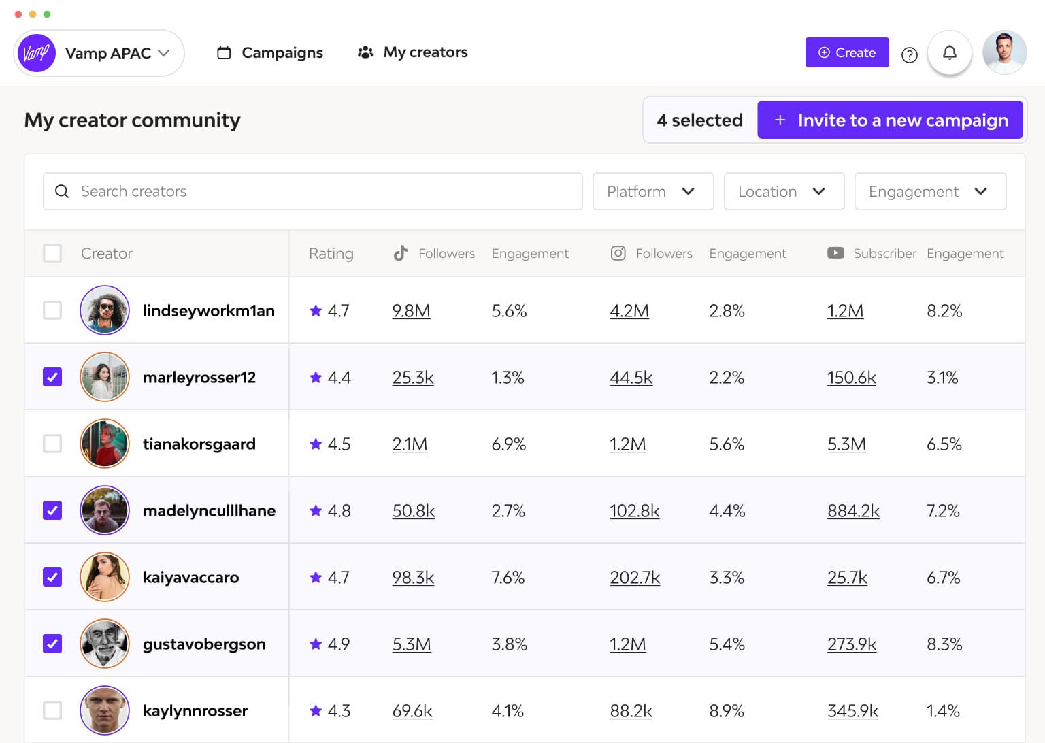The height and width of the screenshot is (743, 1045).
Task: Expand the Platform filter dropdown
Action: 652,191
